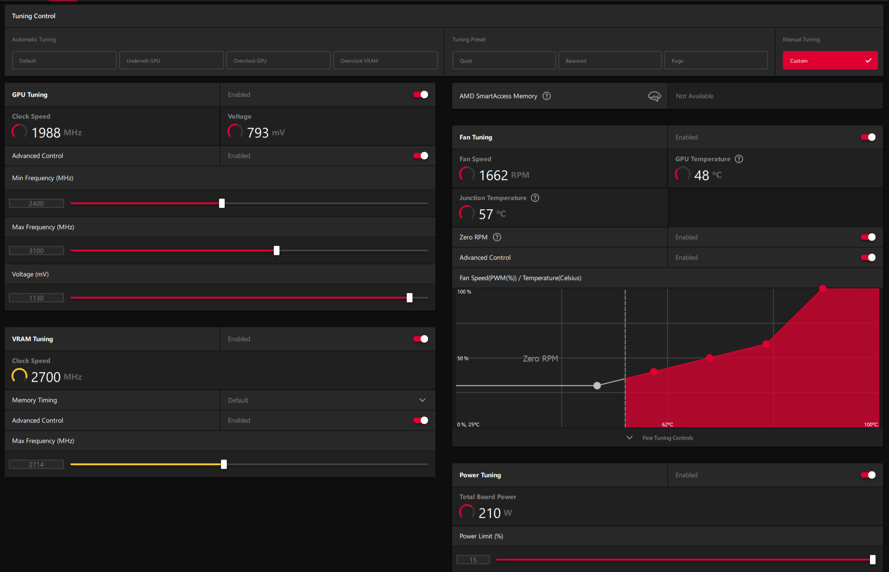This screenshot has width=889, height=572.
Task: Turn off the Zero RPM toggle
Action: click(x=867, y=237)
